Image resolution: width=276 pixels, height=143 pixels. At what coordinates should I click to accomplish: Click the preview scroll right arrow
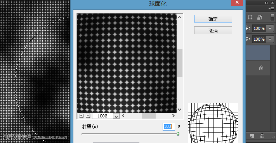(174, 115)
